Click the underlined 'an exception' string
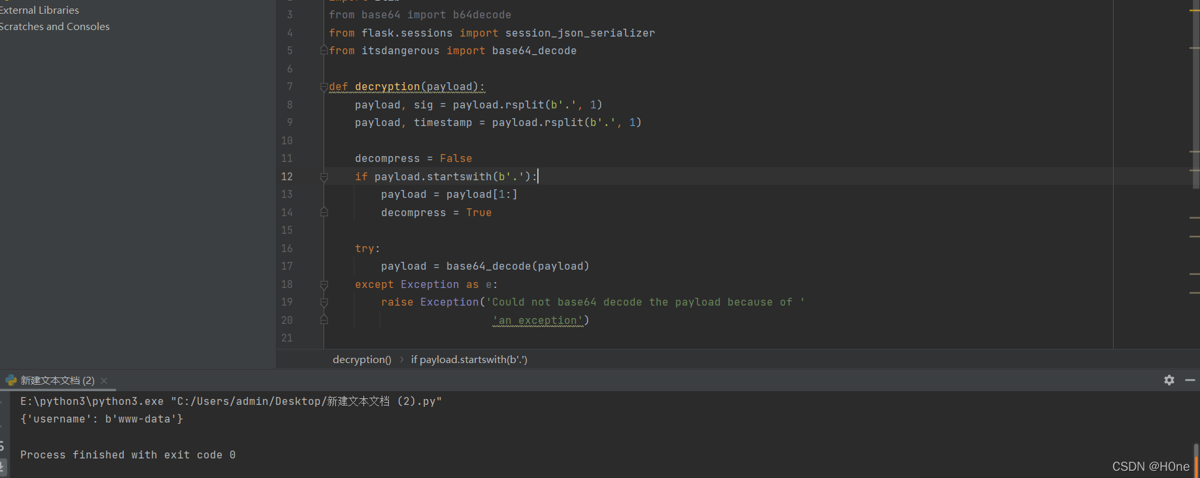 coord(538,321)
